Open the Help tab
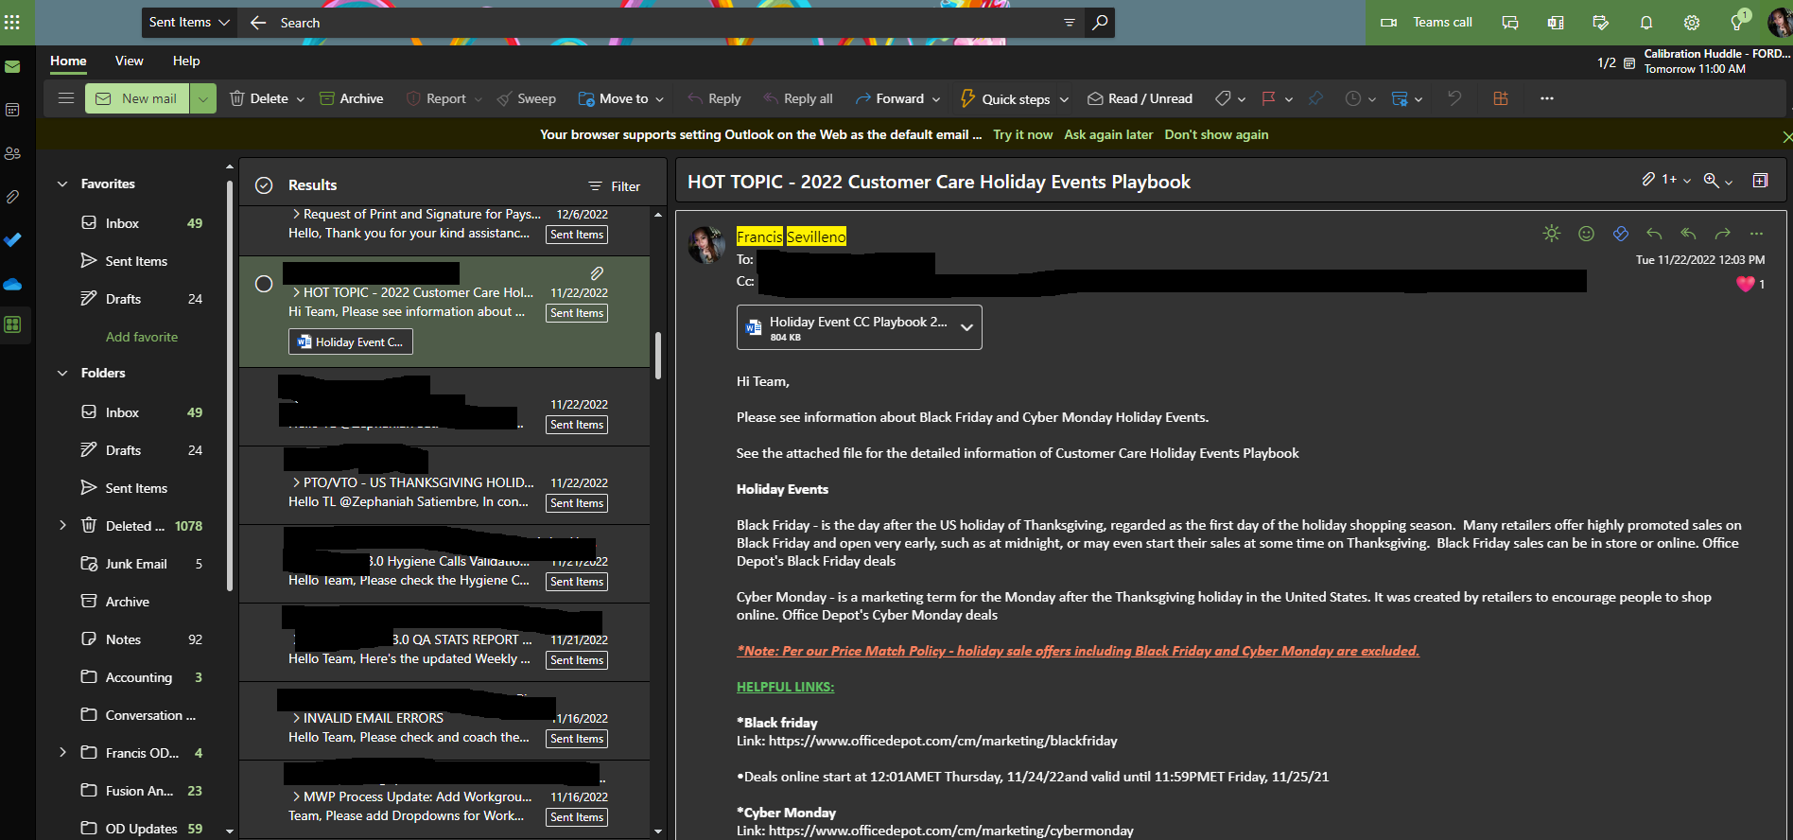The image size is (1793, 840). tap(186, 61)
